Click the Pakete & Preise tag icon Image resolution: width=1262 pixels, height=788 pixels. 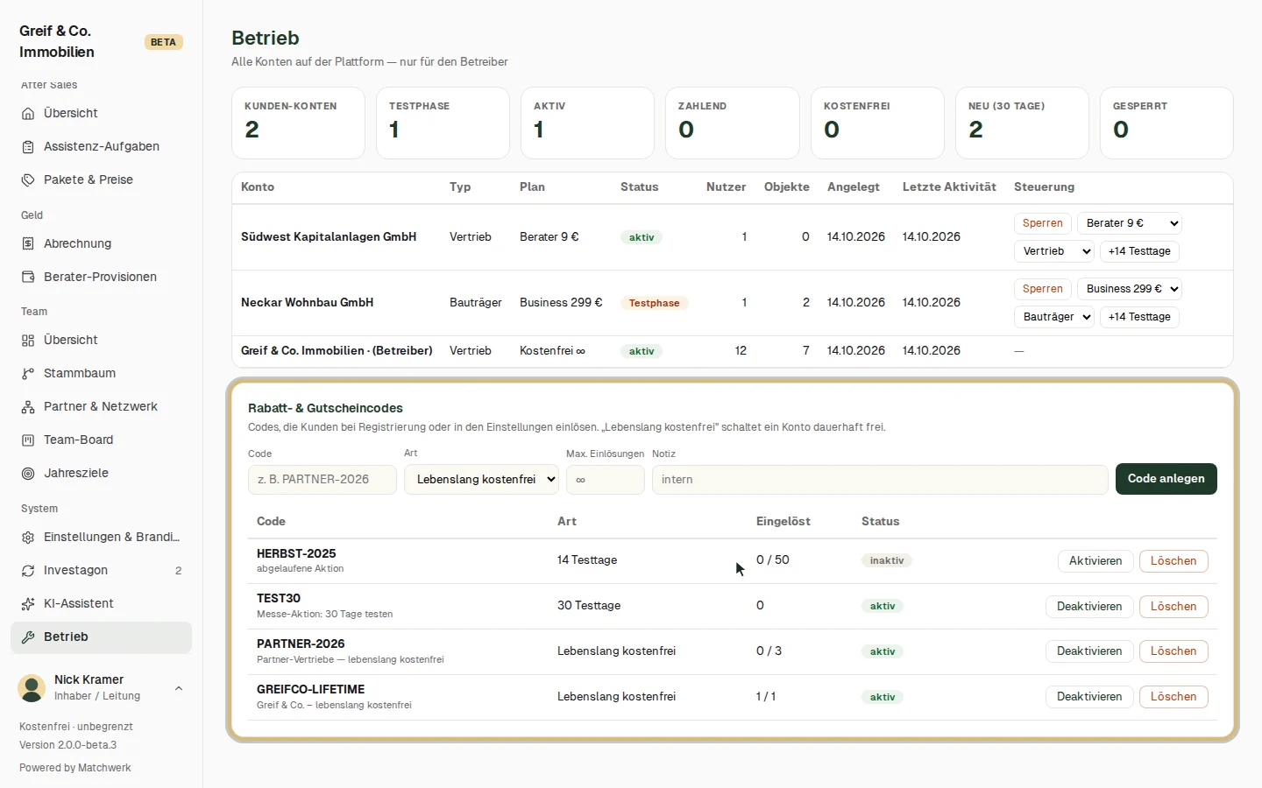[x=28, y=180]
